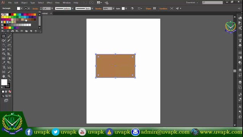Screen dimensions: 243x137
Task: Select the Artboard tool
Action: point(3,72)
